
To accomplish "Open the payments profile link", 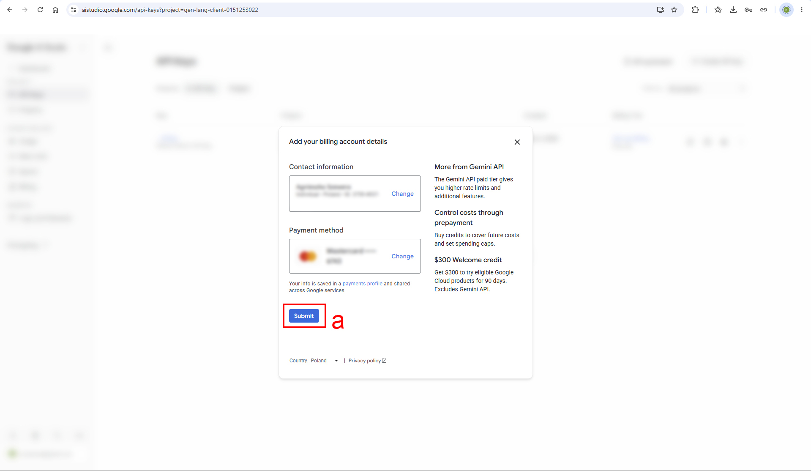I will 362,284.
